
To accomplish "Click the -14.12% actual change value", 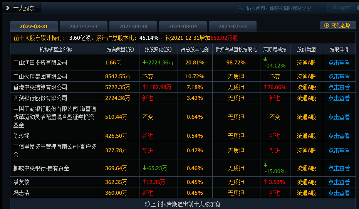I will tap(275, 66).
